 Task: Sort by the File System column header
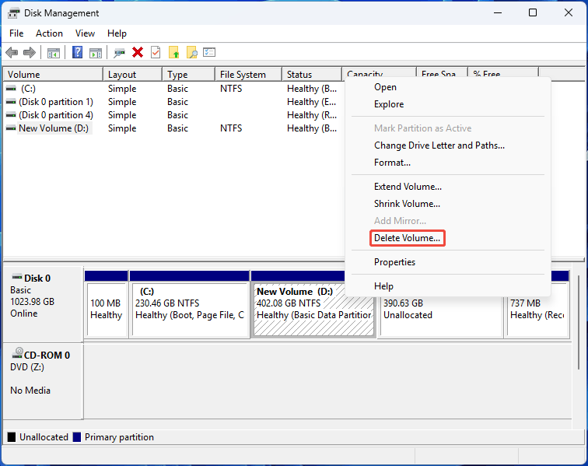(249, 74)
